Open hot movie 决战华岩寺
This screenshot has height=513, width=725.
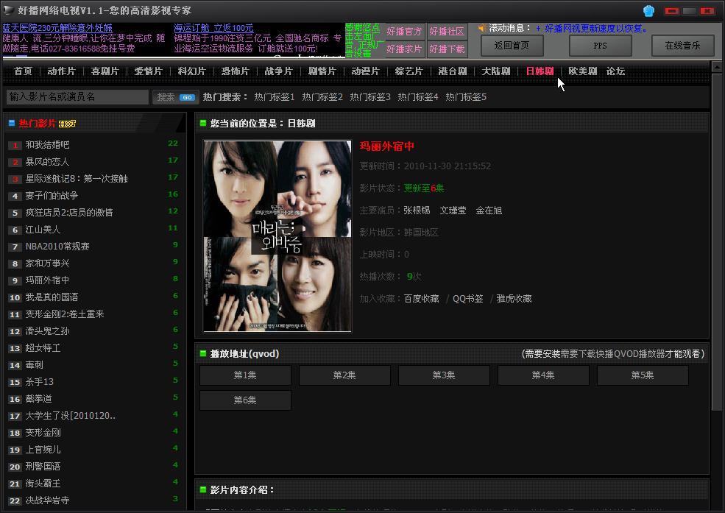click(47, 500)
